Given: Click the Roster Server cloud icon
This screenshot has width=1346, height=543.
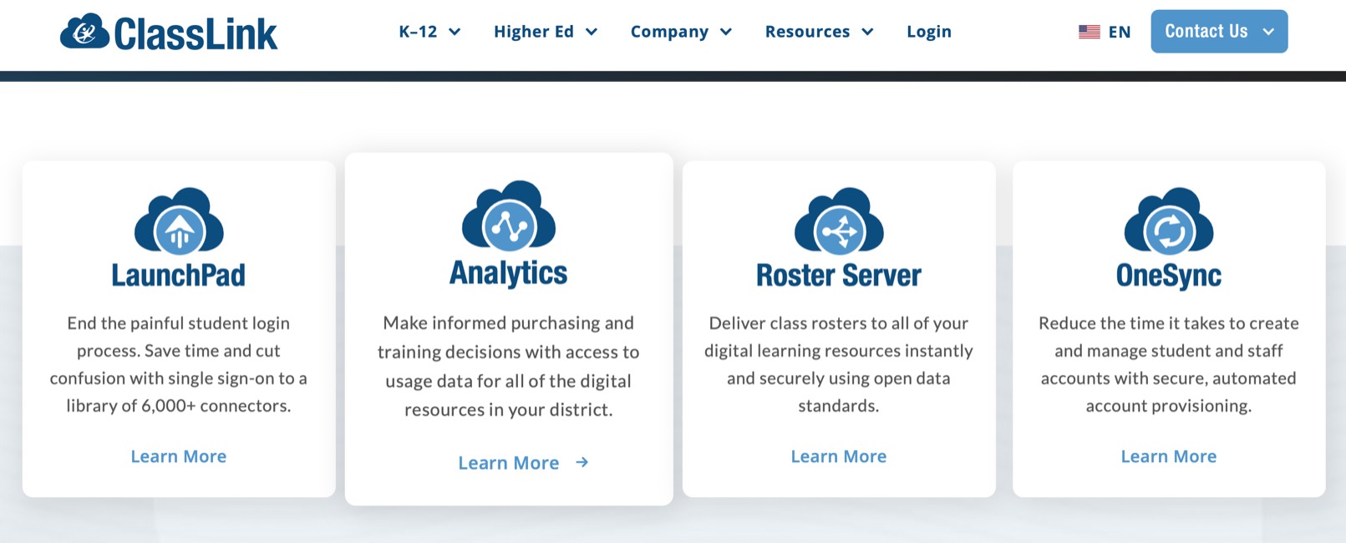Looking at the screenshot, I should coord(839,221).
